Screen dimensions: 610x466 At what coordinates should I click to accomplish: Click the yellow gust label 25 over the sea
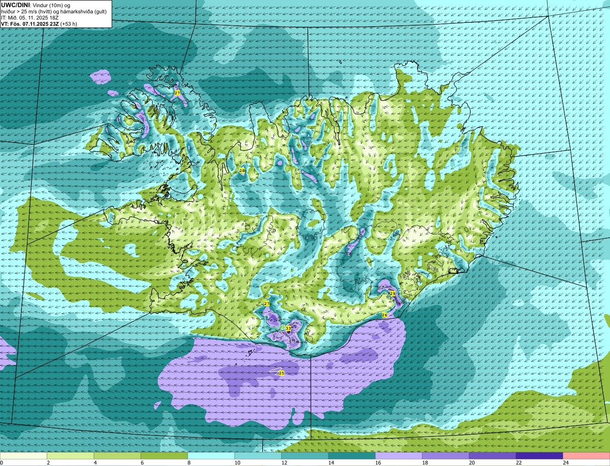pos(281,373)
